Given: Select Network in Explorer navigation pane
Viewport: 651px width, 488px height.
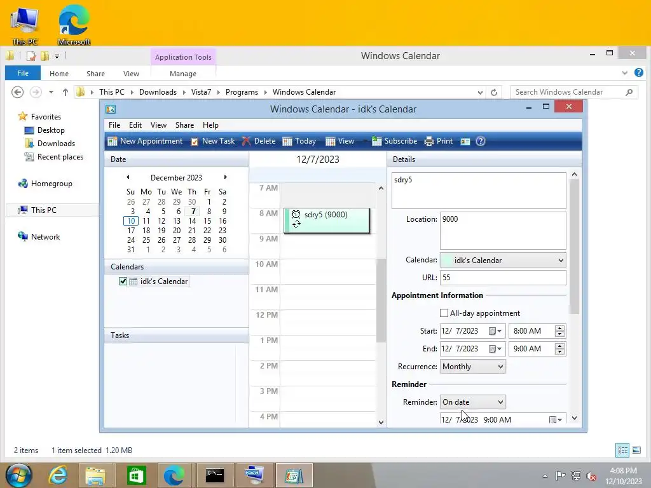Looking at the screenshot, I should 45,237.
